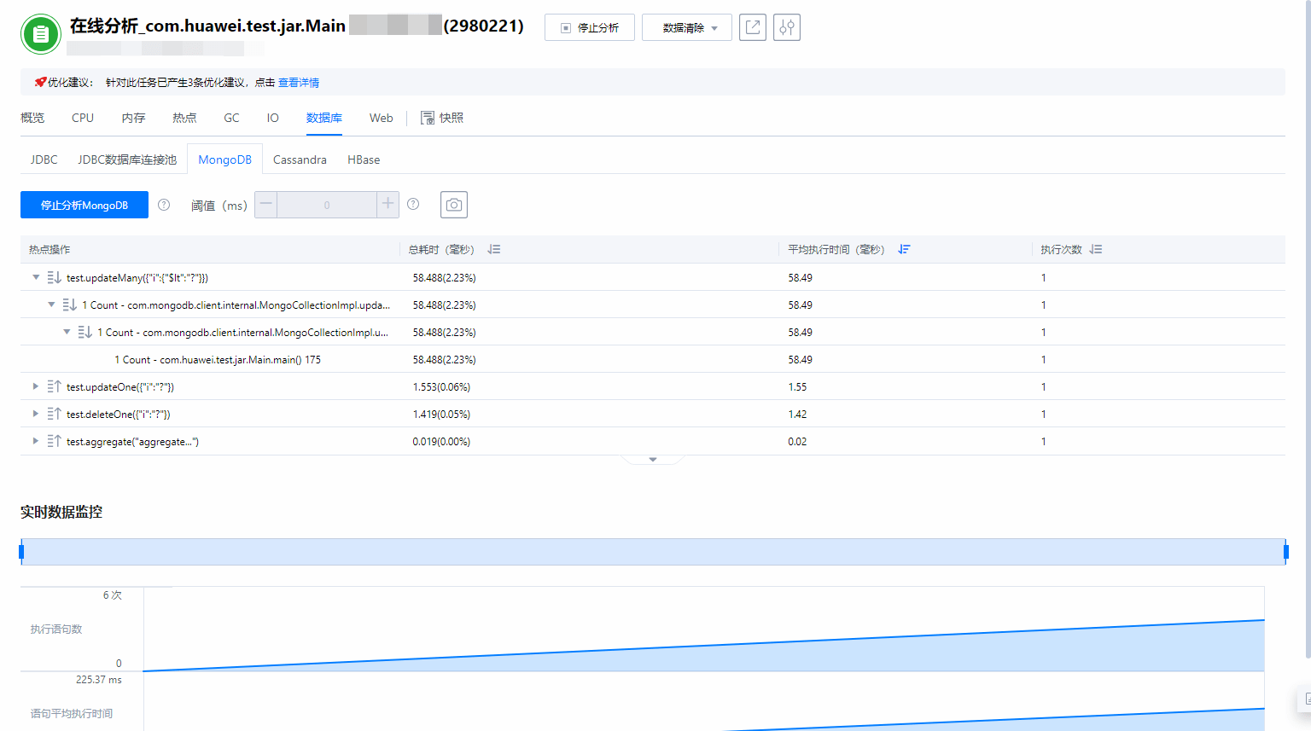
Task: Select the JDBC数据库连接池 sub-tab
Action: (x=127, y=160)
